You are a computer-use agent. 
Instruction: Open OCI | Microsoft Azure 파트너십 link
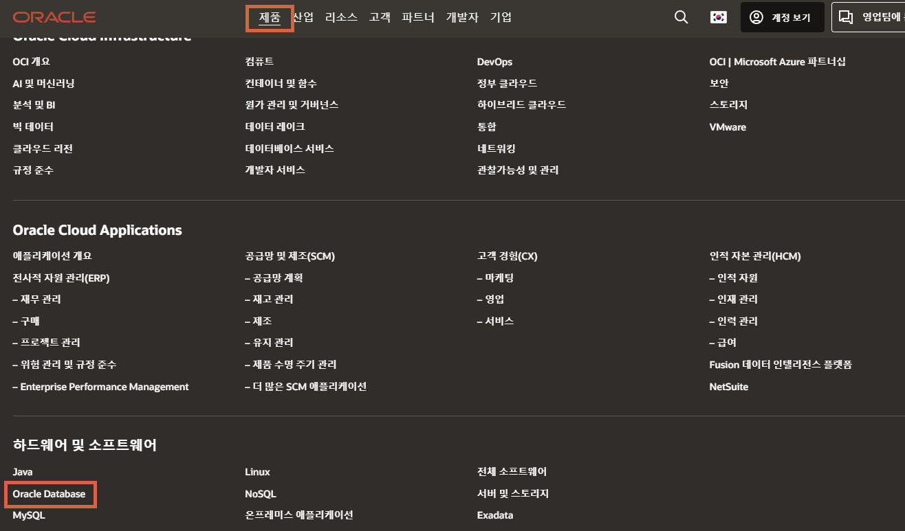[778, 62]
